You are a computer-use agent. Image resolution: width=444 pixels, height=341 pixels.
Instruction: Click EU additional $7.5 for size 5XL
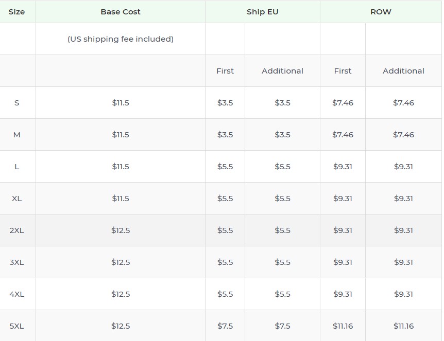[282, 326]
